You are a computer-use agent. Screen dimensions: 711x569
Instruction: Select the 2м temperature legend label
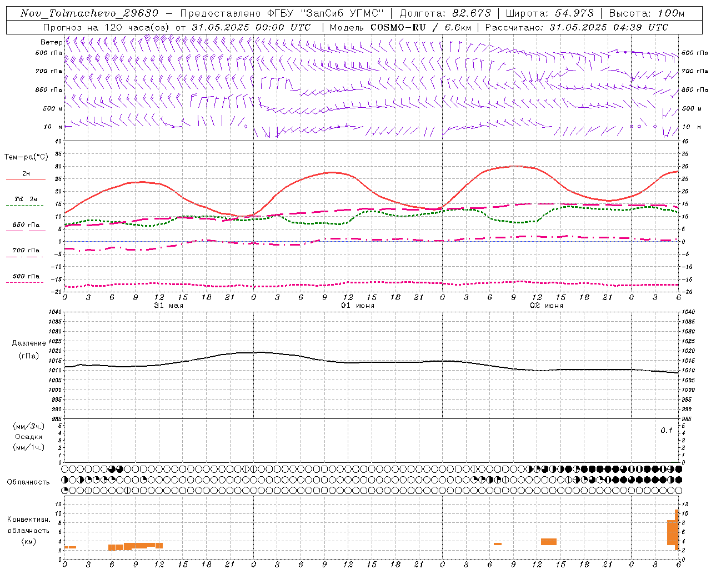(x=26, y=173)
